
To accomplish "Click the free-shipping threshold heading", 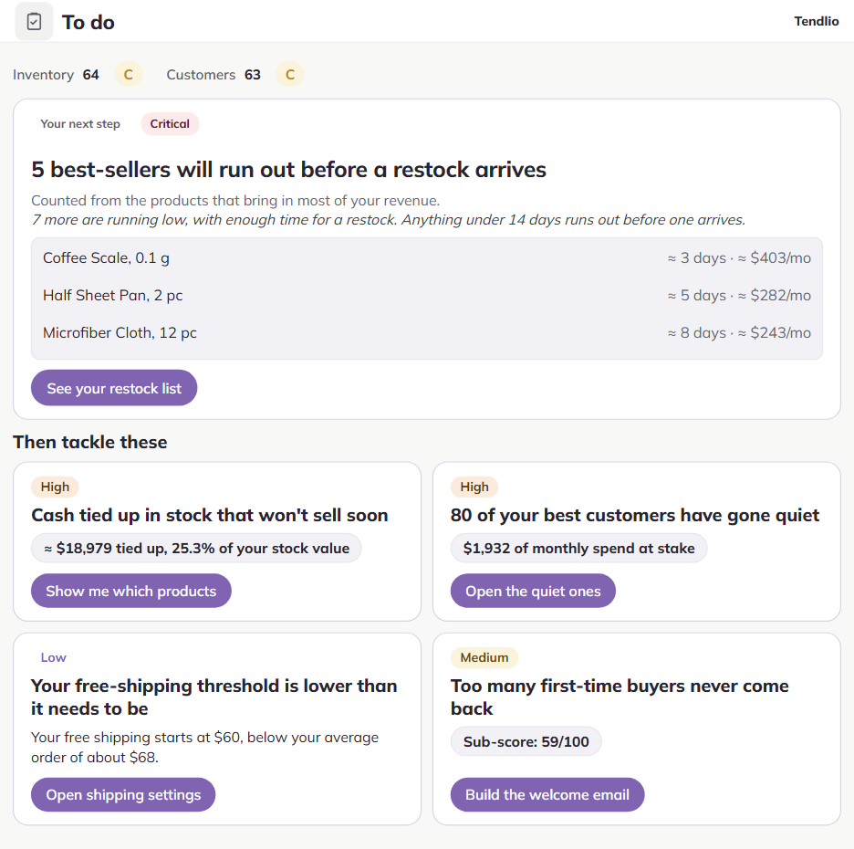I will click(x=214, y=697).
